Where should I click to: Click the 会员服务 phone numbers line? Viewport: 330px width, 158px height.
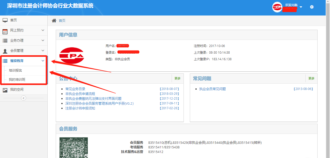(205, 143)
